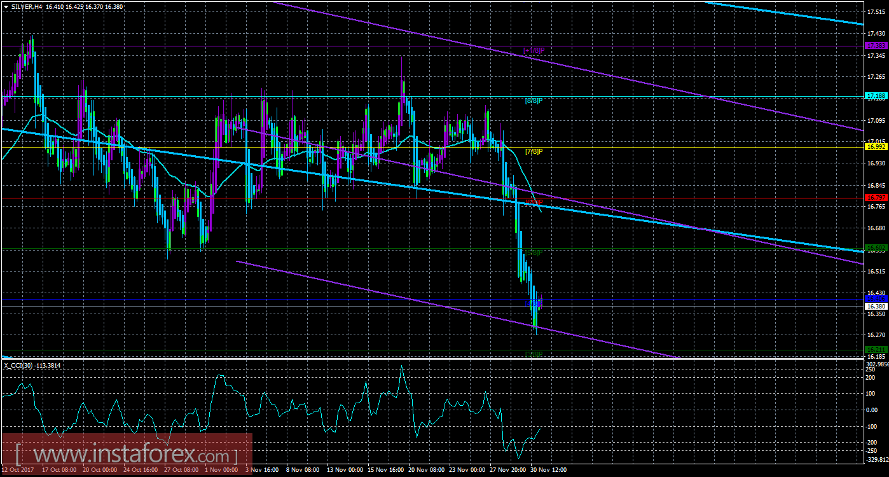
Task: Click the 16.930 price scale value
Action: tap(877, 164)
